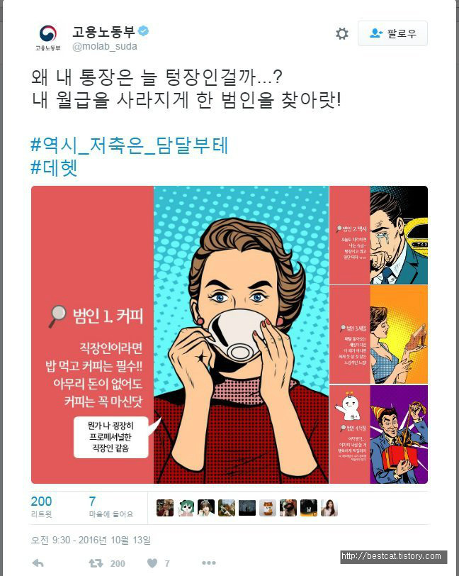Follow the account with 팔로우 button

pos(392,33)
